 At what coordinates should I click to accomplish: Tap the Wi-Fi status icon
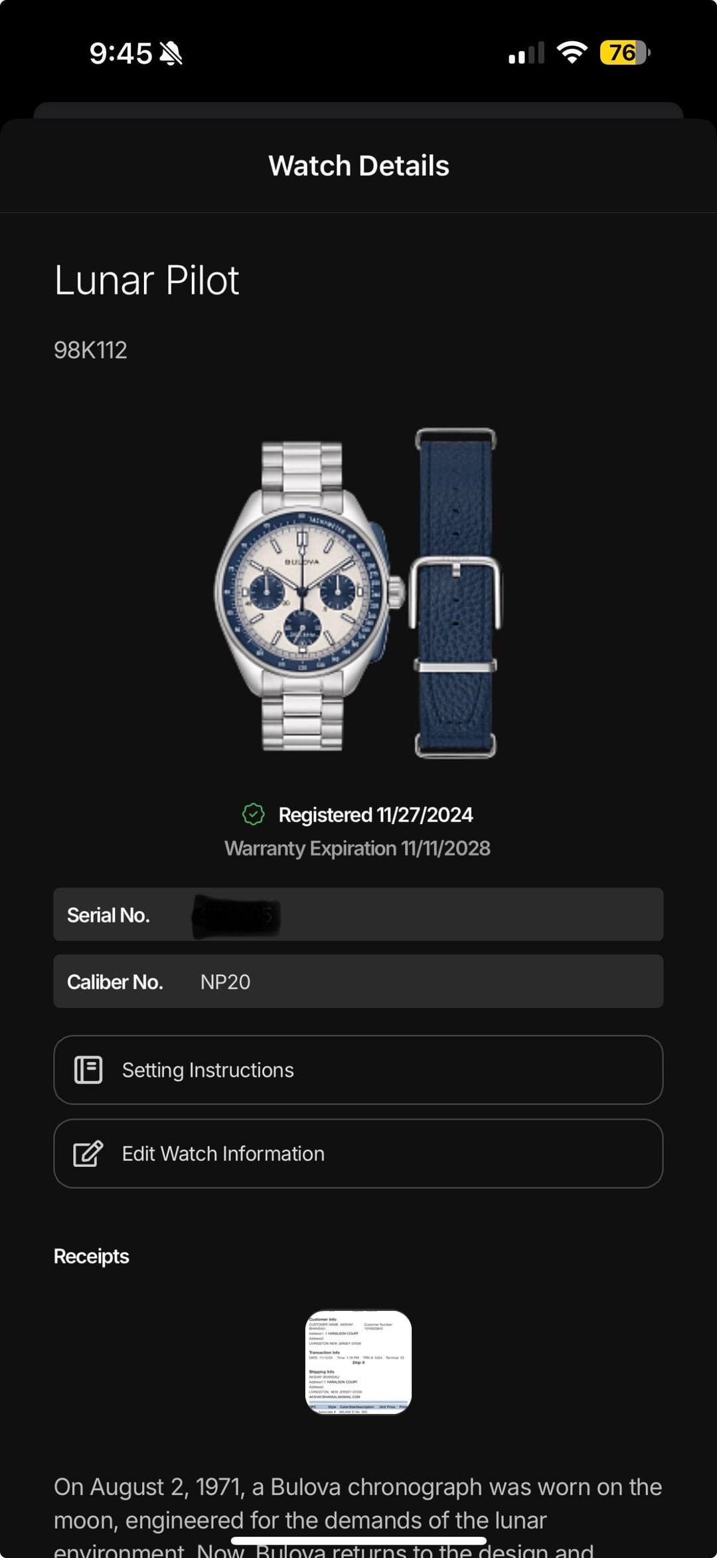572,52
